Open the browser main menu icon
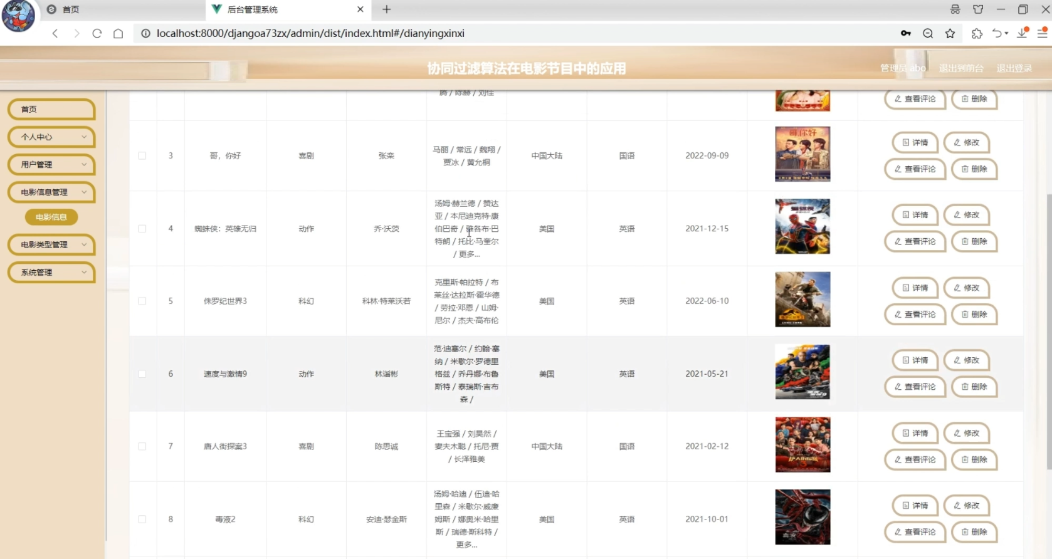 pyautogui.click(x=1043, y=33)
